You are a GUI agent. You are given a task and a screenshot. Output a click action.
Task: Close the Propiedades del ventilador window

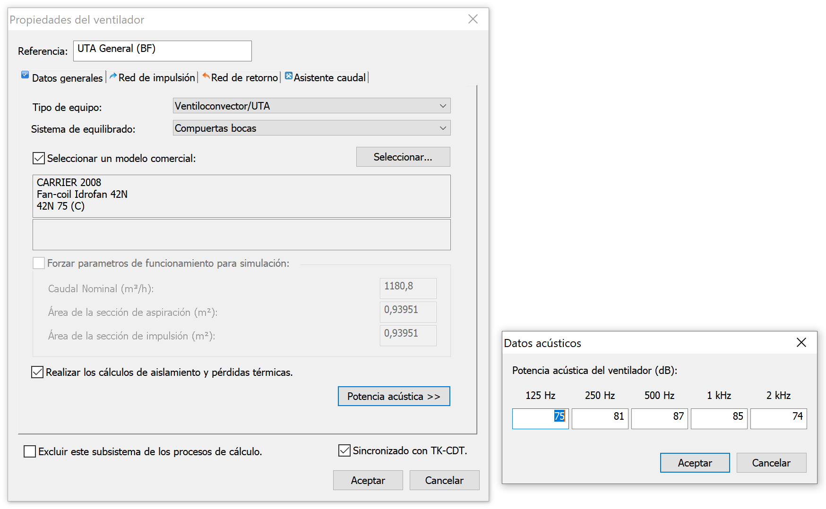(473, 19)
